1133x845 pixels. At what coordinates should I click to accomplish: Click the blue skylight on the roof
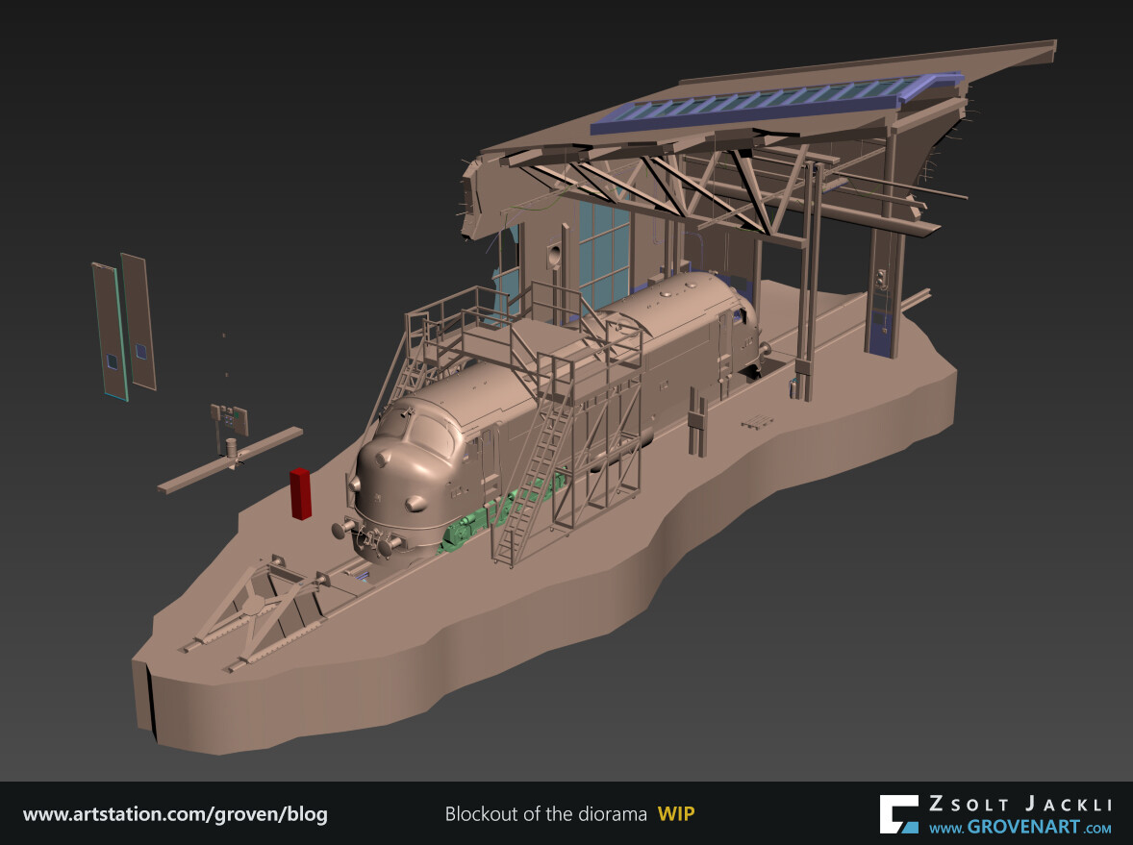[777, 102]
